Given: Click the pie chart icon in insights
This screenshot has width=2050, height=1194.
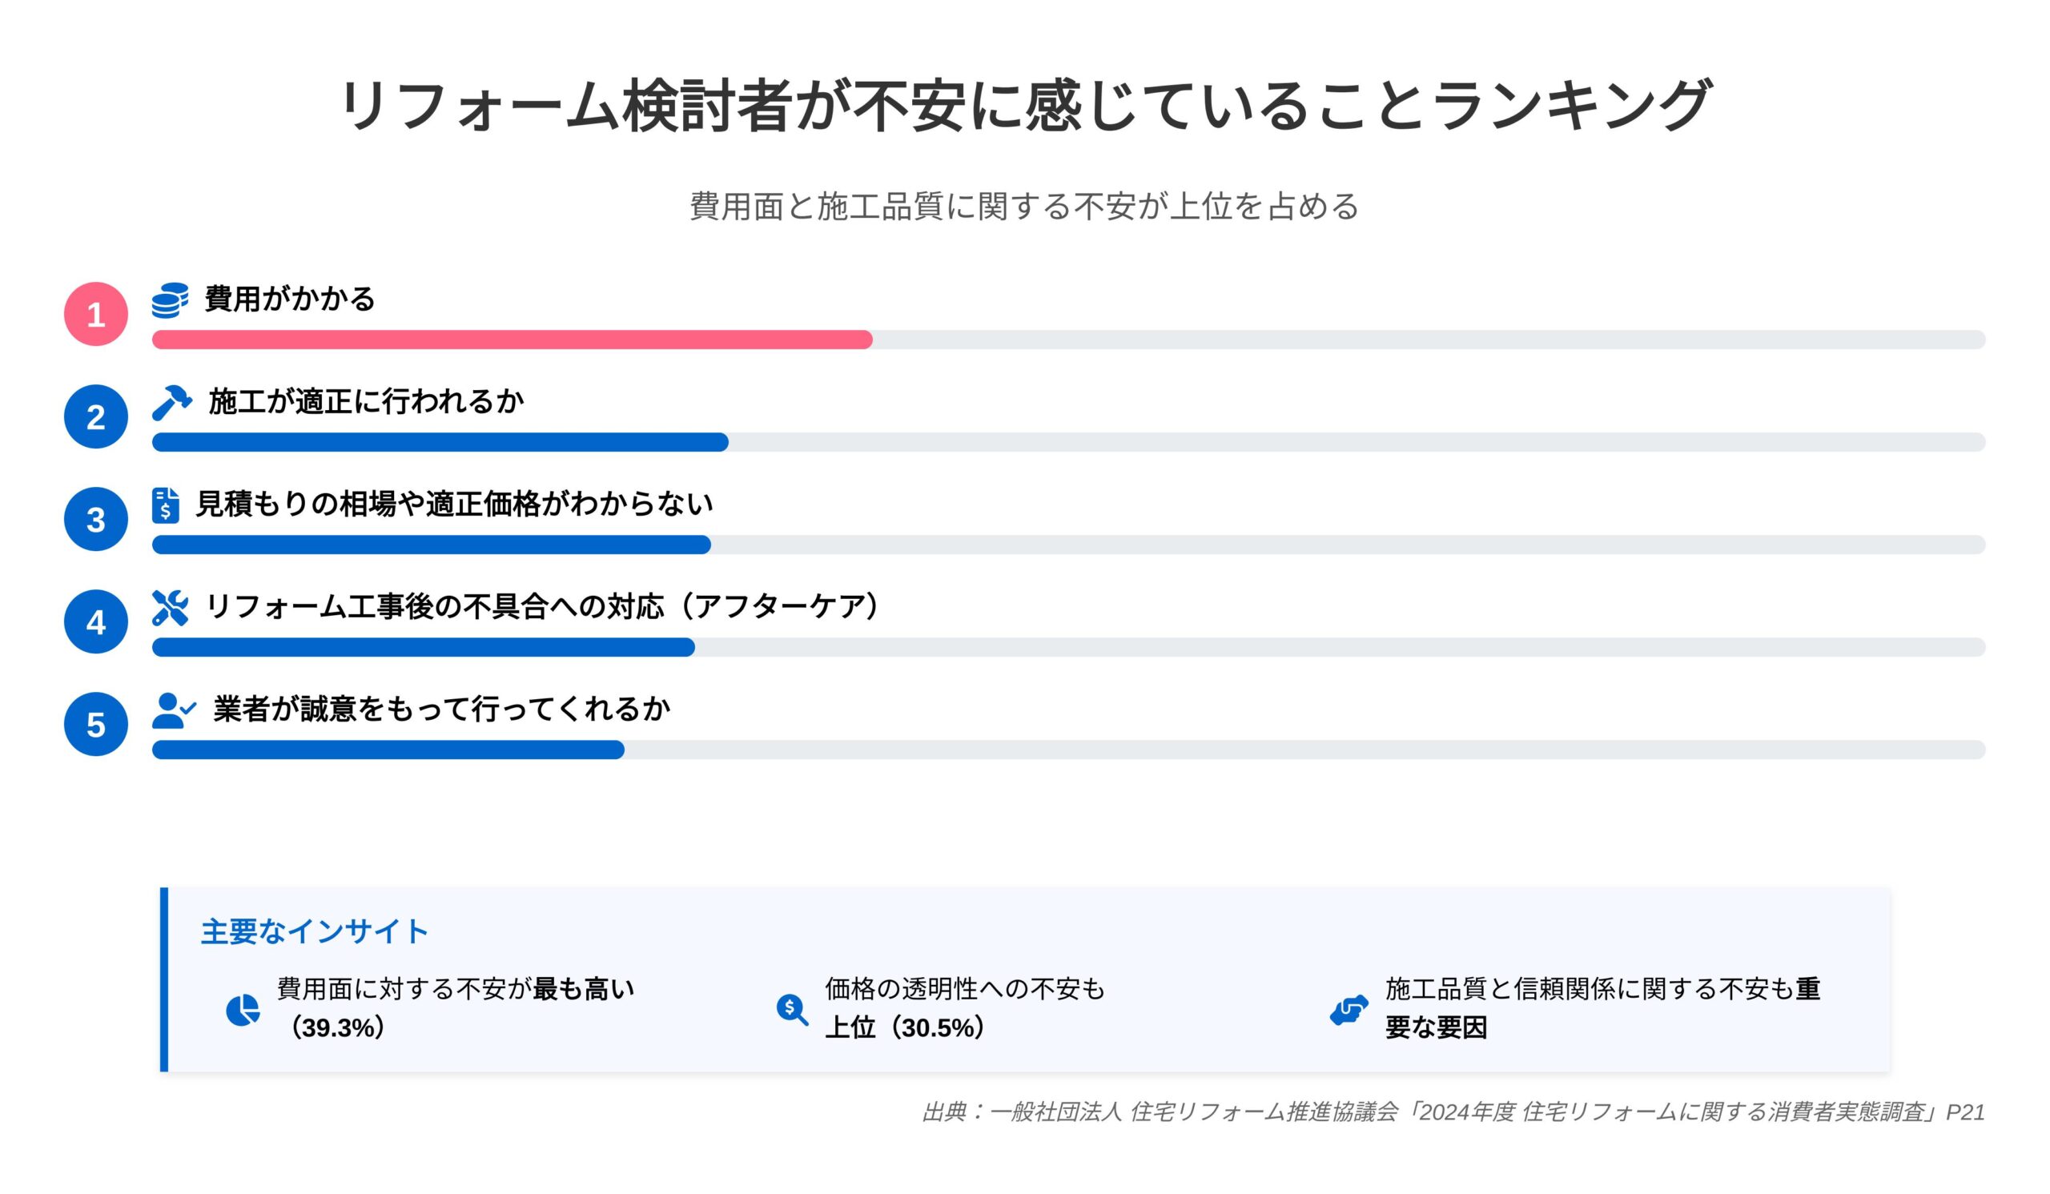Looking at the screenshot, I should click(243, 1009).
